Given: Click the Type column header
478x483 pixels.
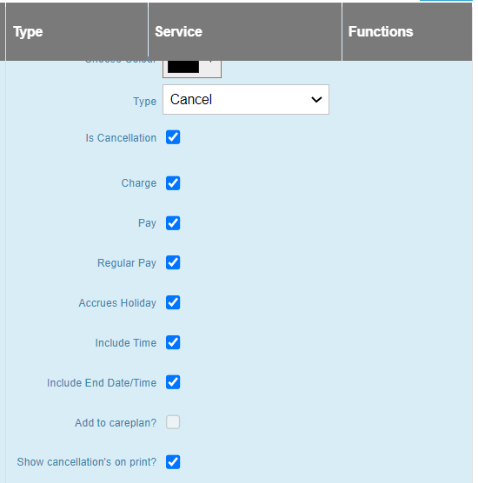Looking at the screenshot, I should click(76, 32).
